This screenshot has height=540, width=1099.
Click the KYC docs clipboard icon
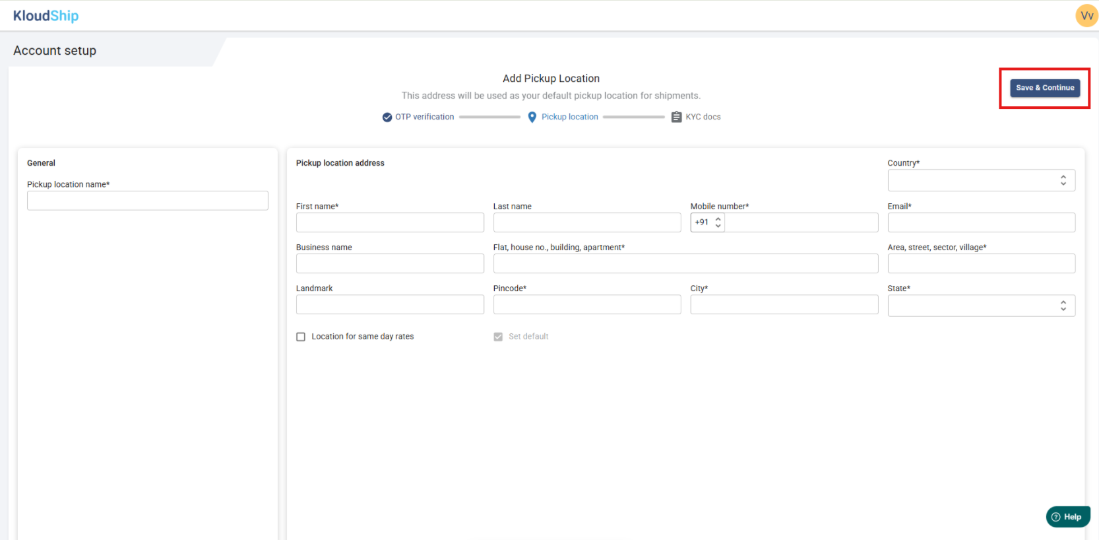676,118
